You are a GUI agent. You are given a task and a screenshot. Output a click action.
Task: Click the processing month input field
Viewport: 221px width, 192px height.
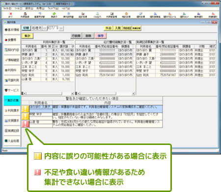click(53, 28)
